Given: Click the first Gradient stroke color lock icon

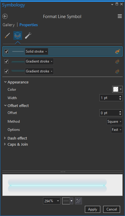Looking at the screenshot, I should pyautogui.click(x=117, y=61).
